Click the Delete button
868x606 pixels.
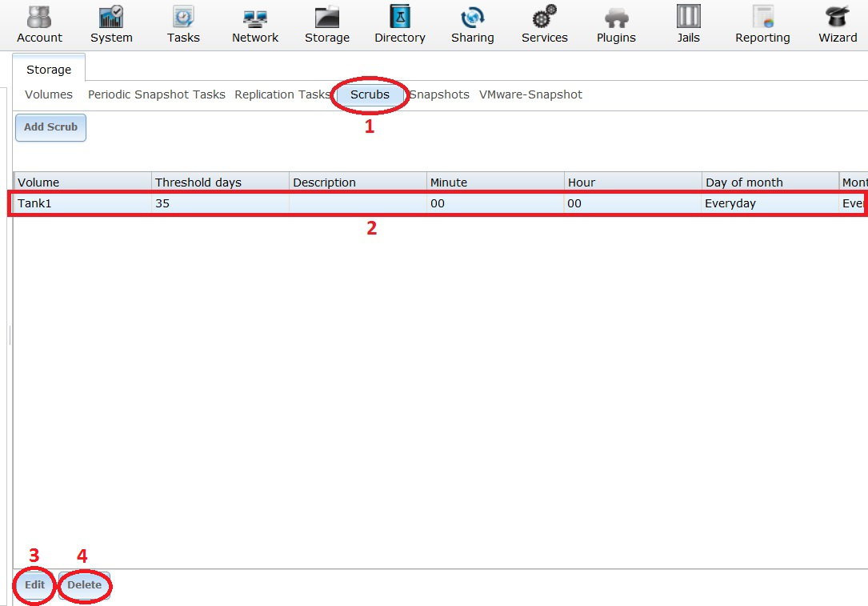[x=84, y=585]
